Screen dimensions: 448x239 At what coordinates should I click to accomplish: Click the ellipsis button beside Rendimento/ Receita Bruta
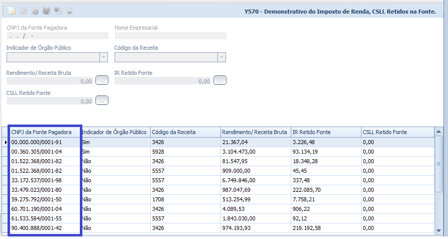pyautogui.click(x=102, y=80)
